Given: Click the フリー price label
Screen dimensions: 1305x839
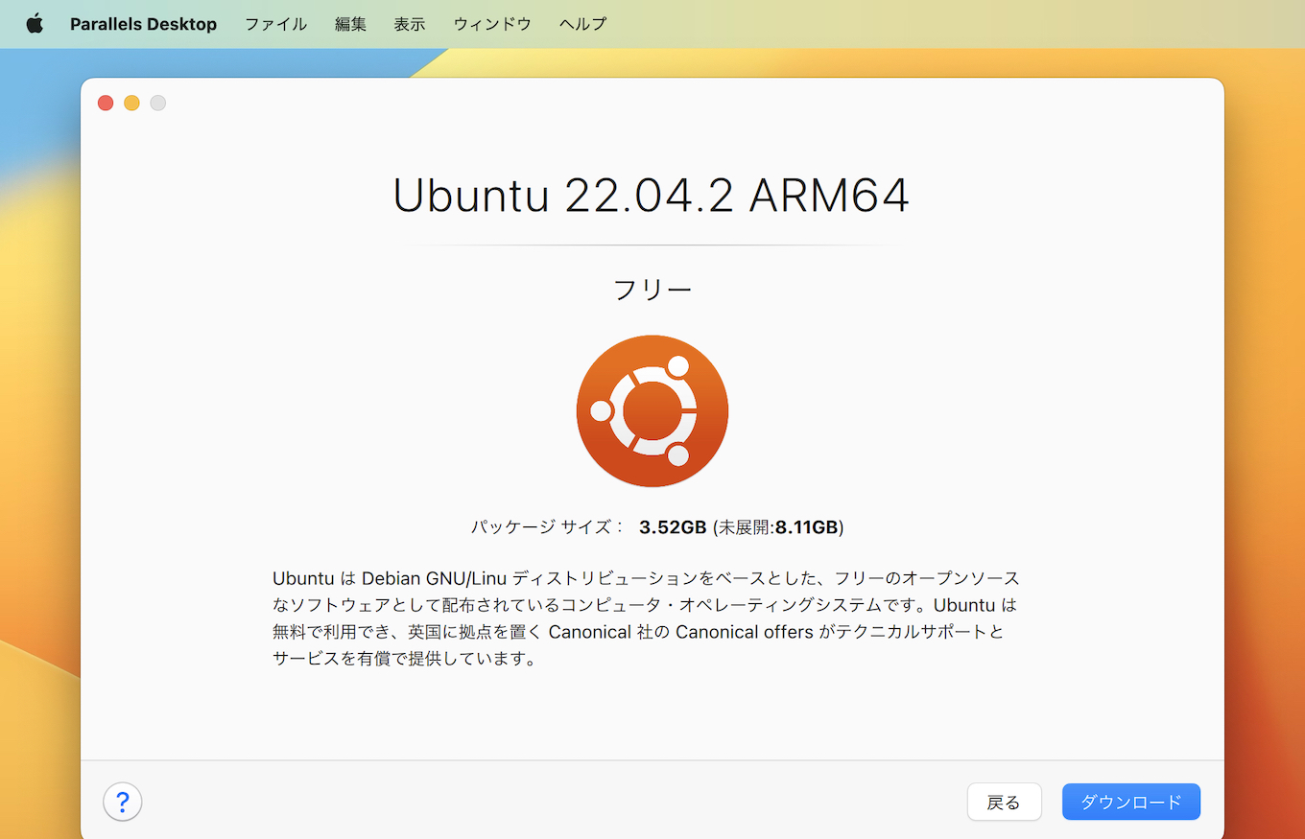Looking at the screenshot, I should coord(652,289).
